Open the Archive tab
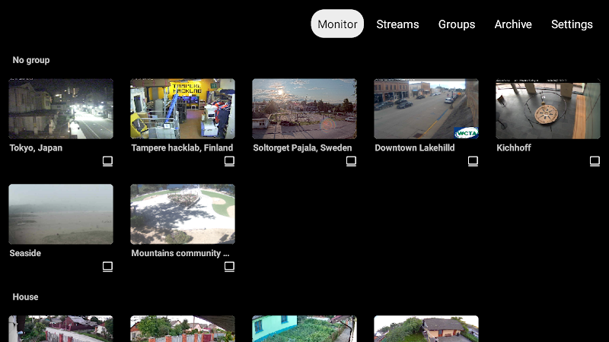609x342 pixels. (x=513, y=24)
